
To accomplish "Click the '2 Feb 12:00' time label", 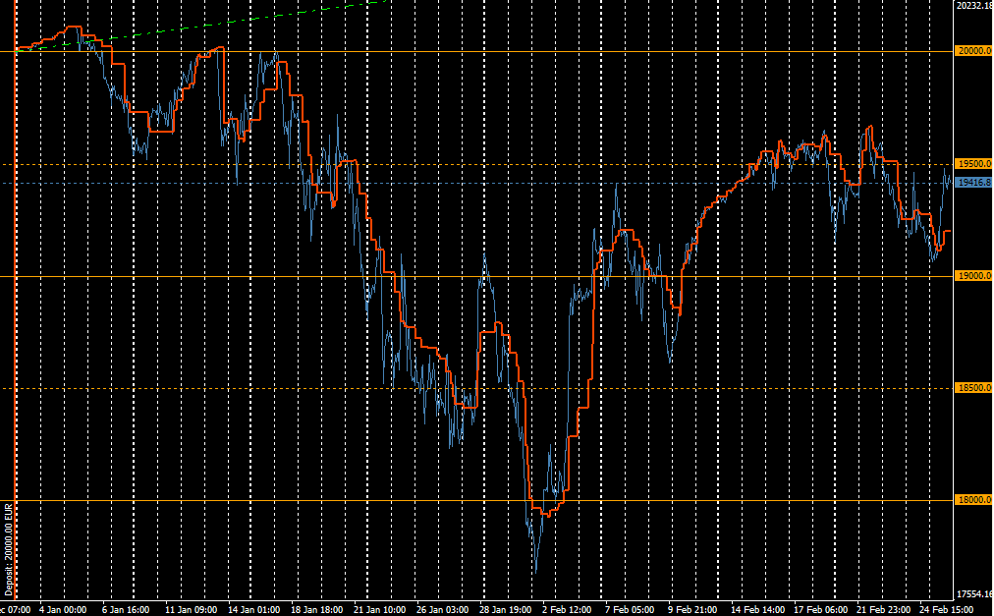I will 568,610.
